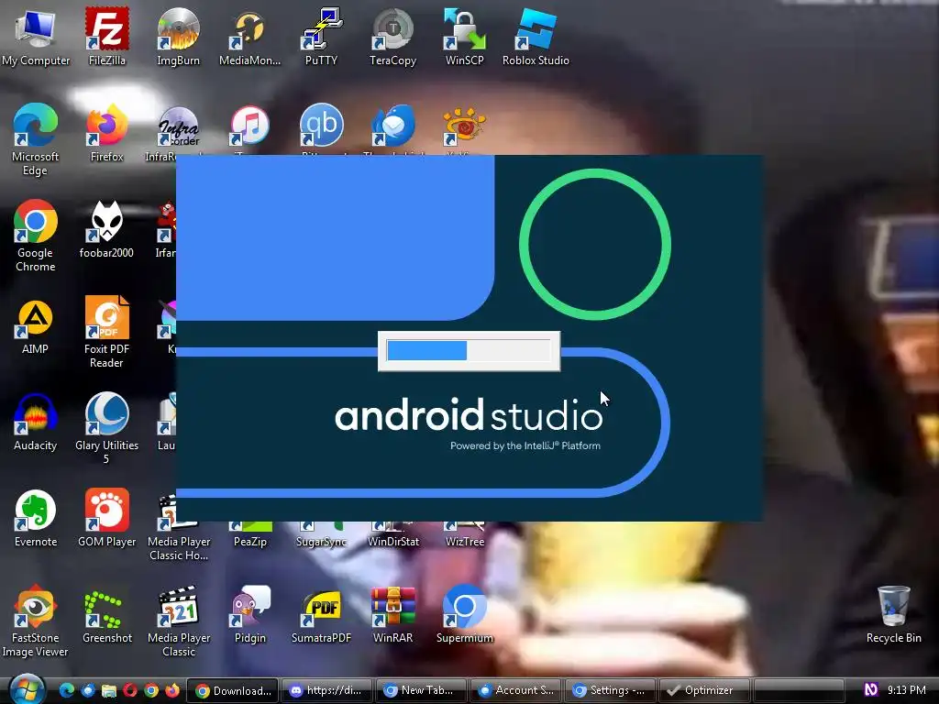This screenshot has width=939, height=704.
Task: Select the Evernote desktop icon
Action: click(36, 519)
